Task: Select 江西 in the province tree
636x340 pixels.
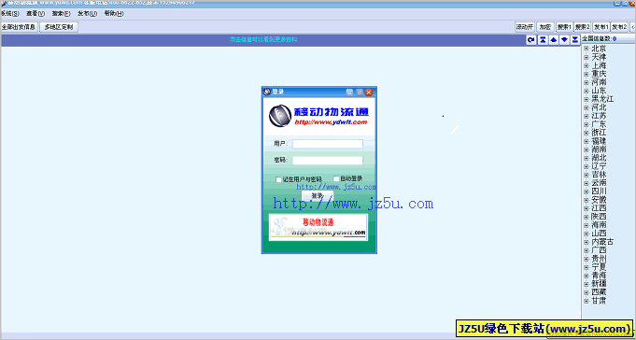Action: (599, 208)
